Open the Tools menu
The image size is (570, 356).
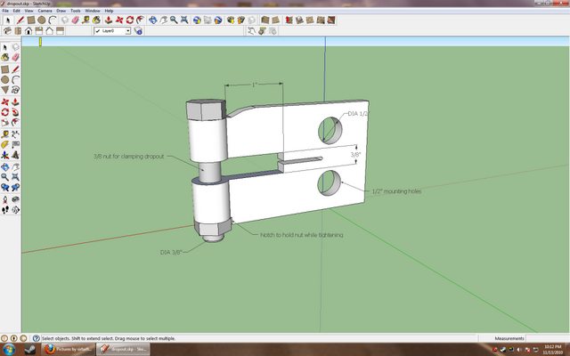pyautogui.click(x=76, y=11)
